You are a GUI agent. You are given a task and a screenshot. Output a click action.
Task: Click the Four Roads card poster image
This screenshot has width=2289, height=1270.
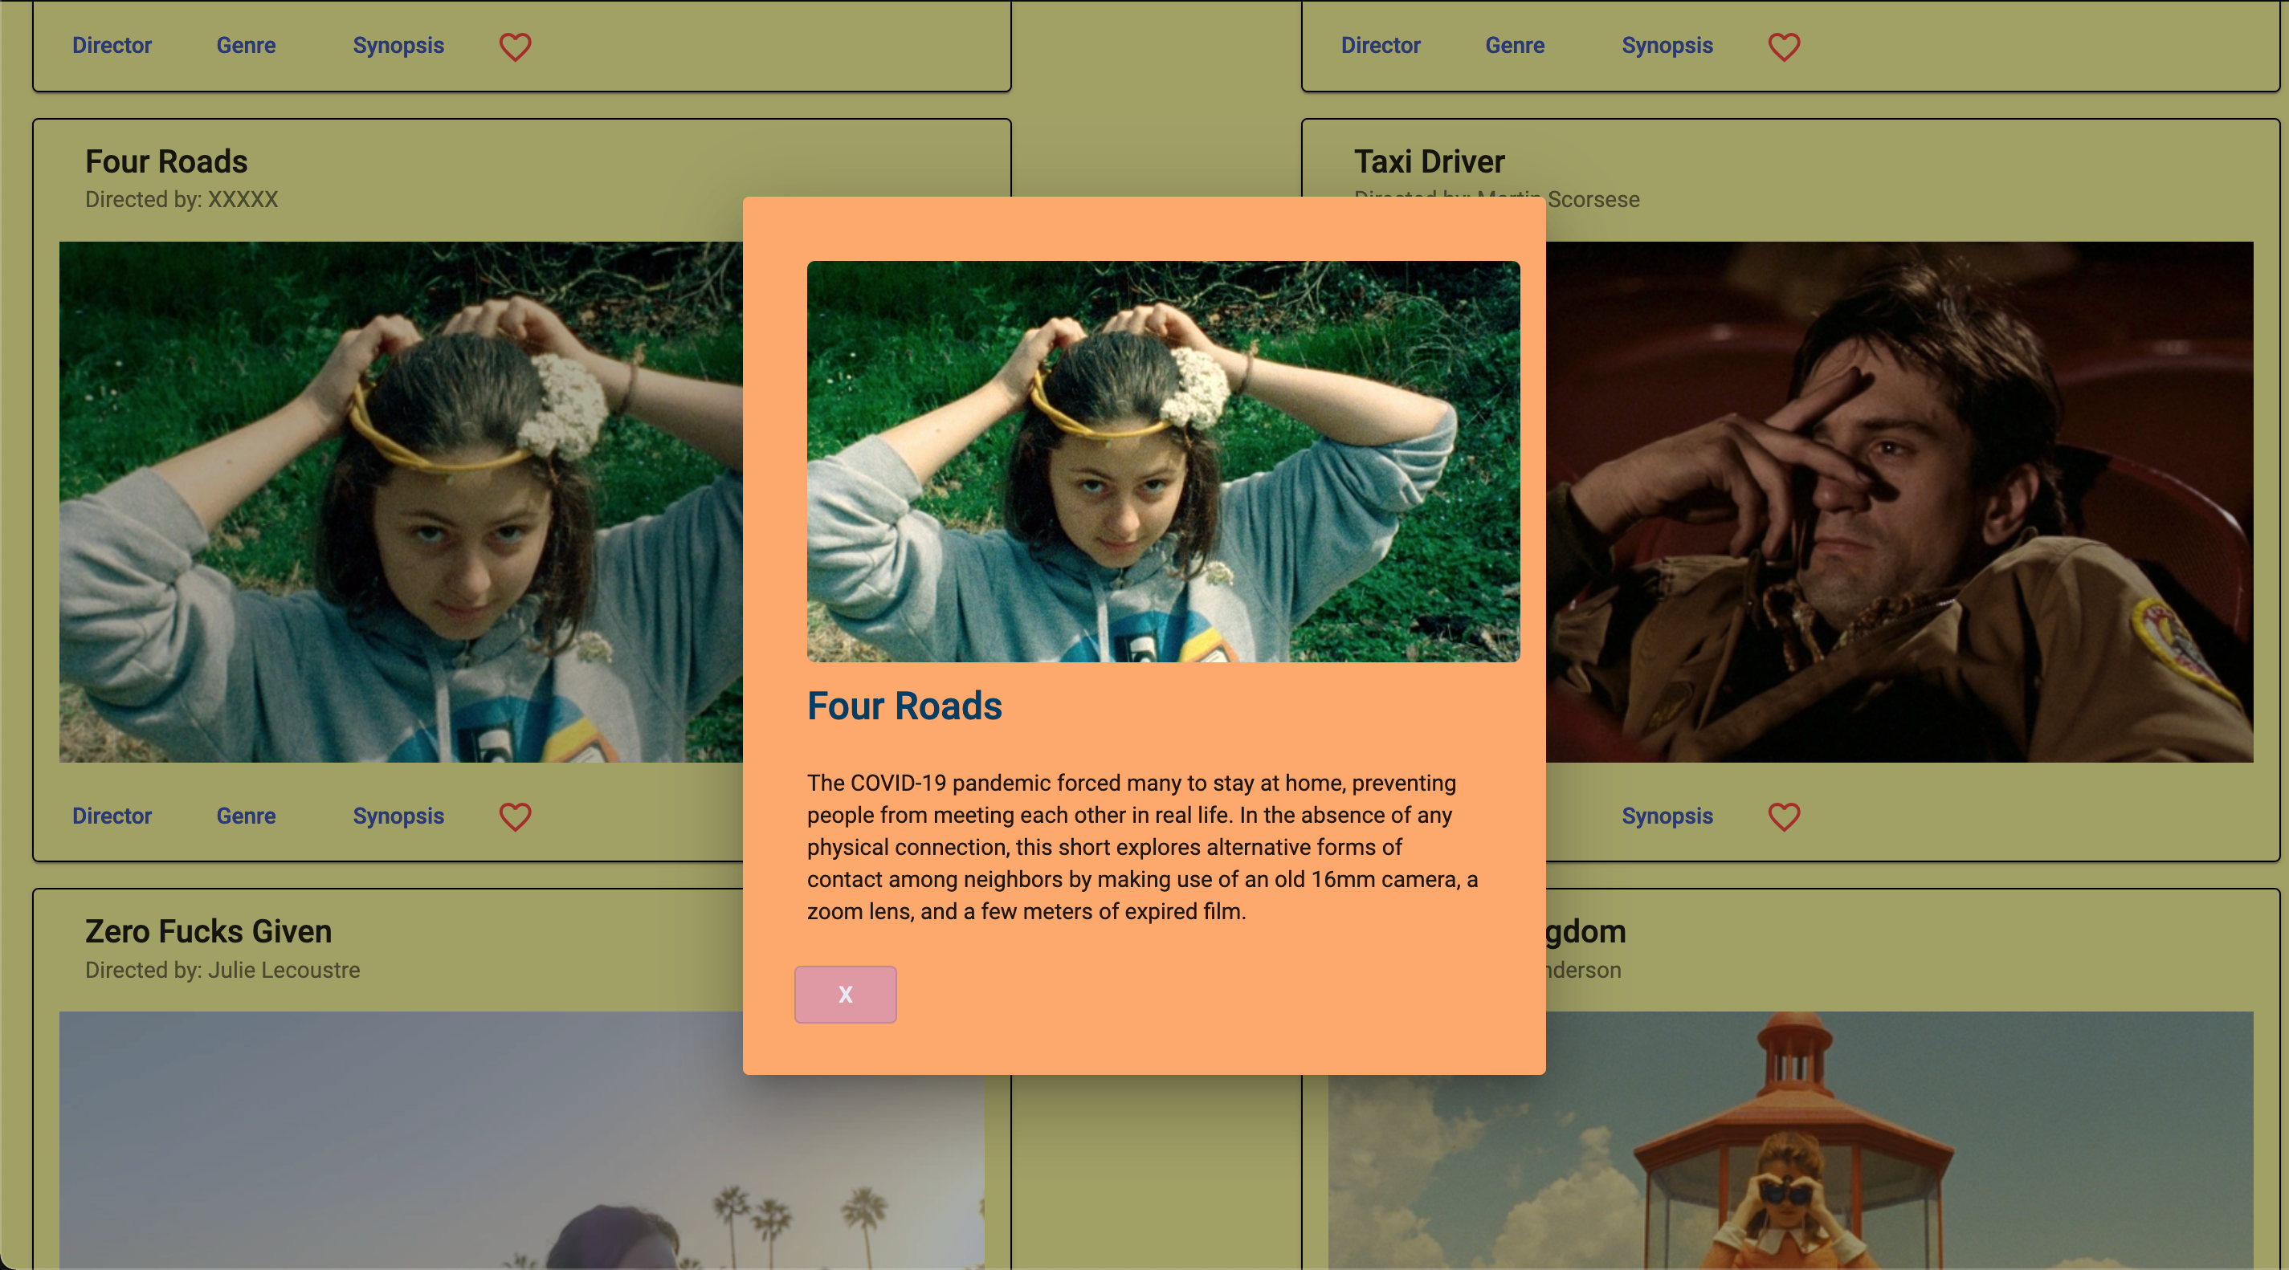pos(400,502)
